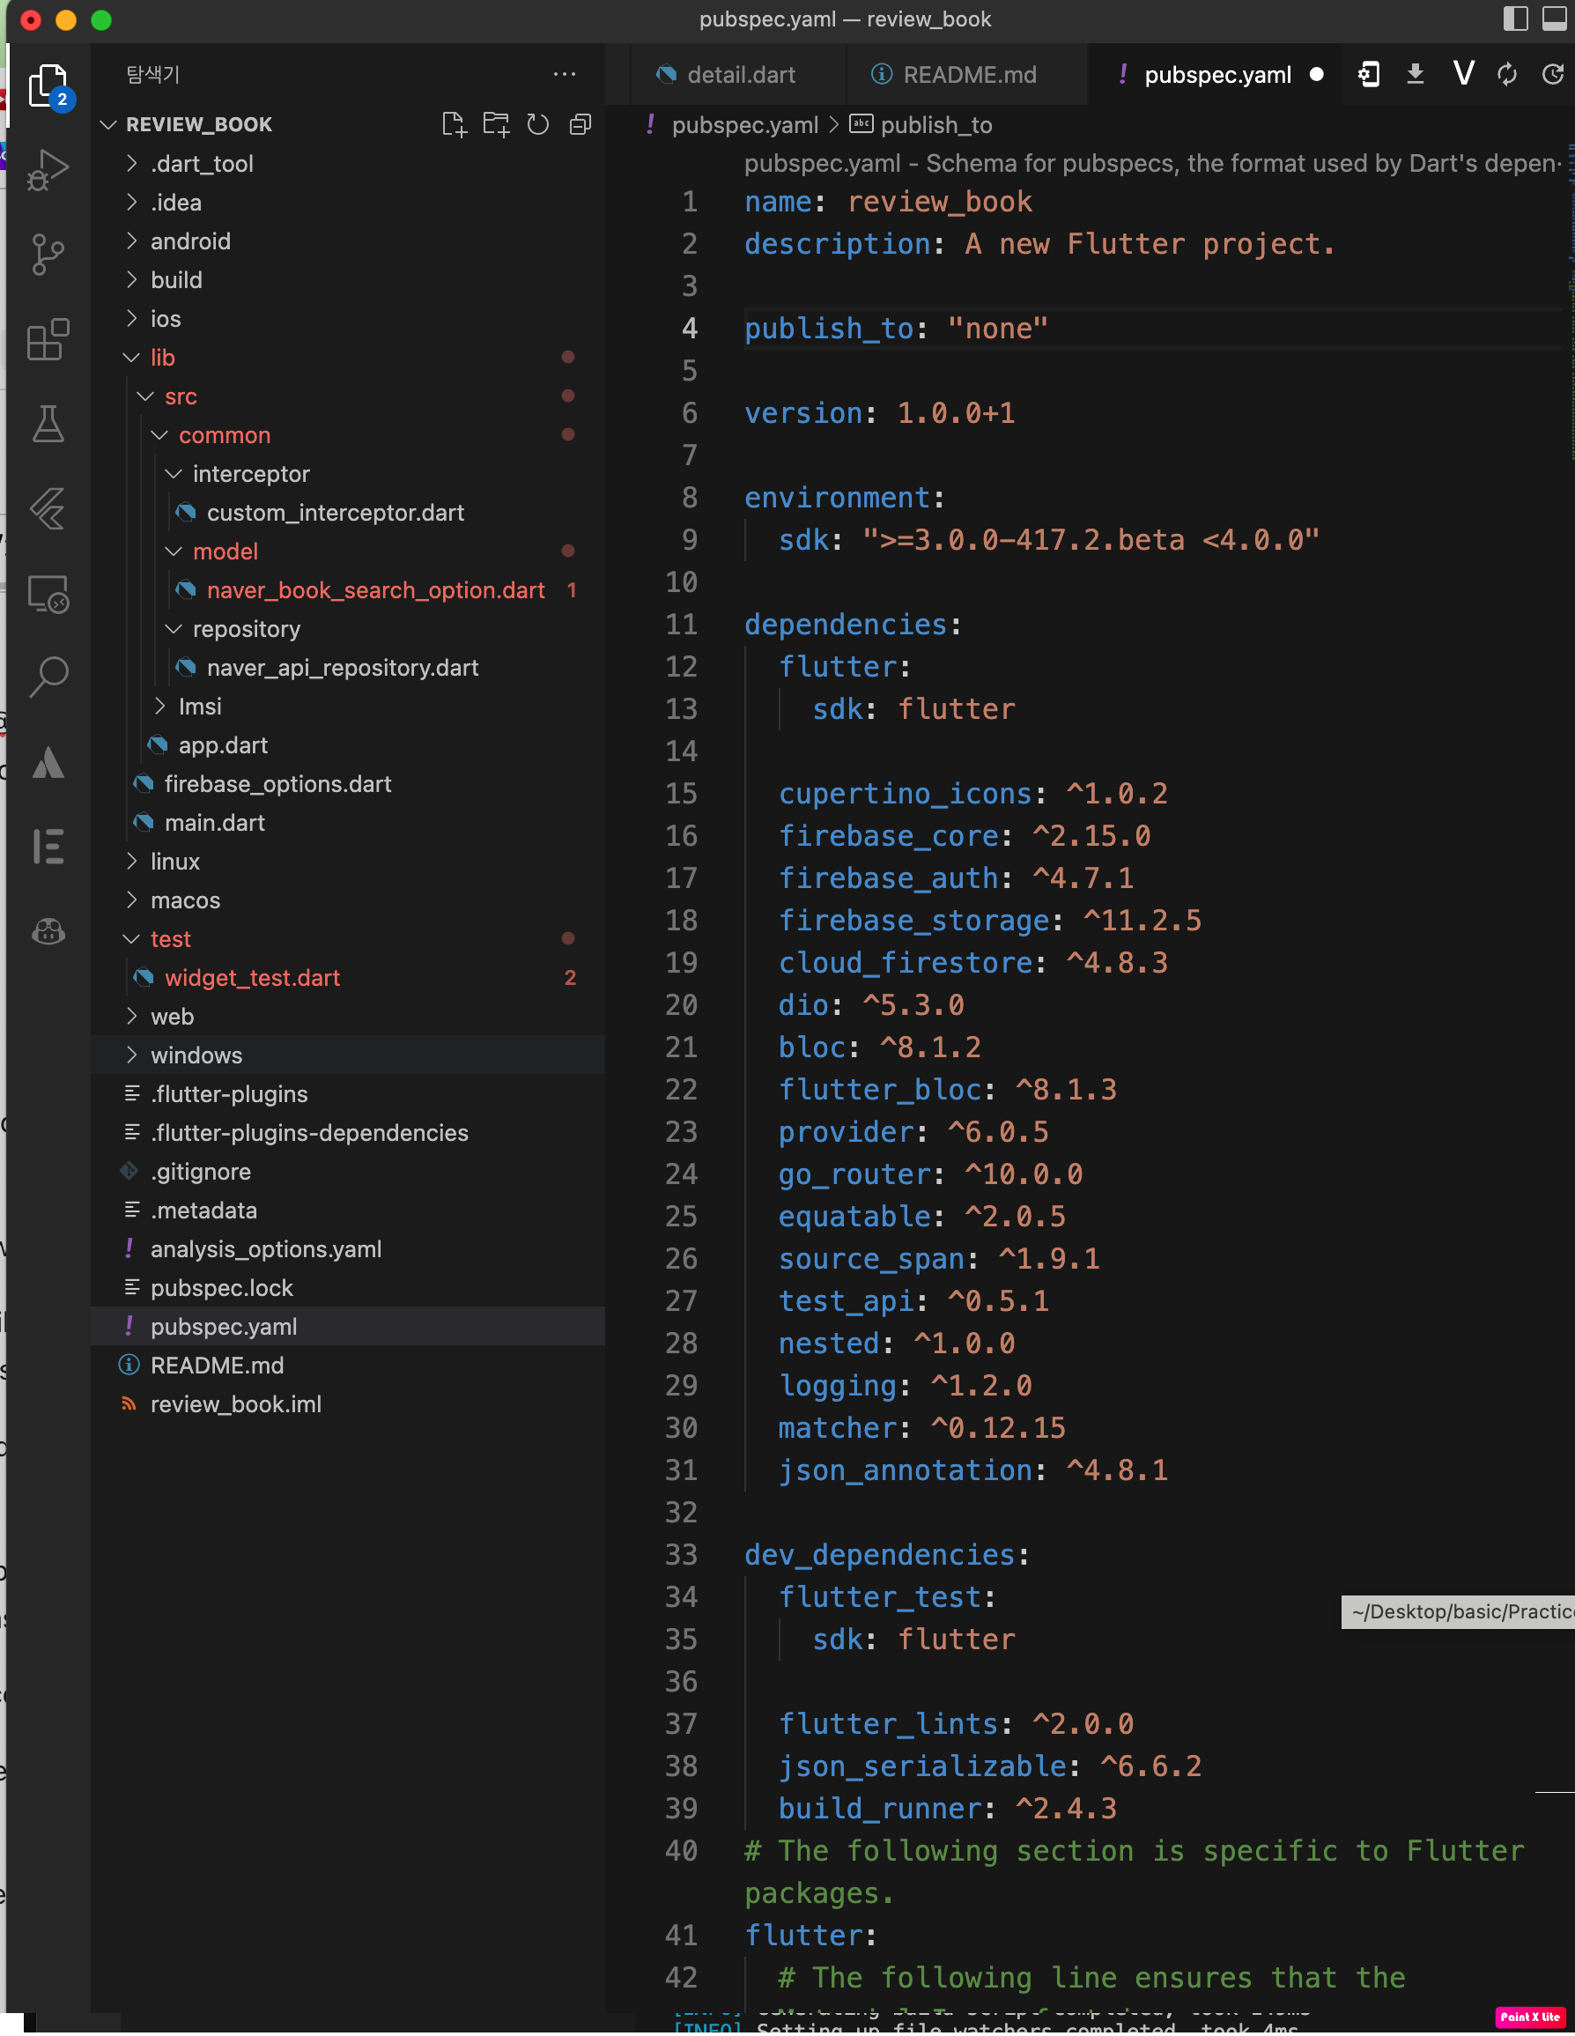Open firebase_options.dart file

[x=348, y=784]
